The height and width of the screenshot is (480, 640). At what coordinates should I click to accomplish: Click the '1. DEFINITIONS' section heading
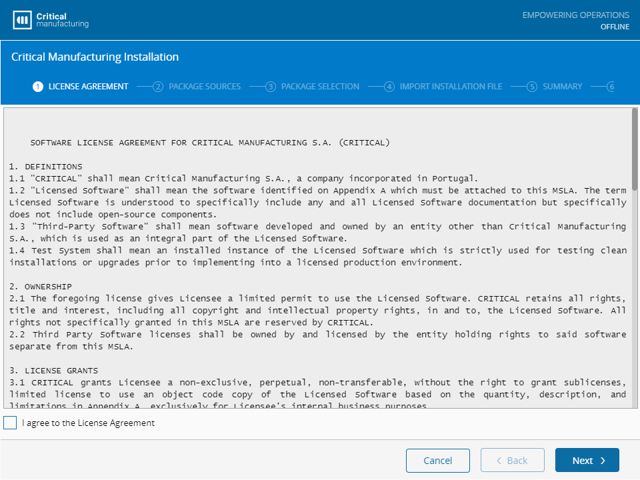click(46, 167)
